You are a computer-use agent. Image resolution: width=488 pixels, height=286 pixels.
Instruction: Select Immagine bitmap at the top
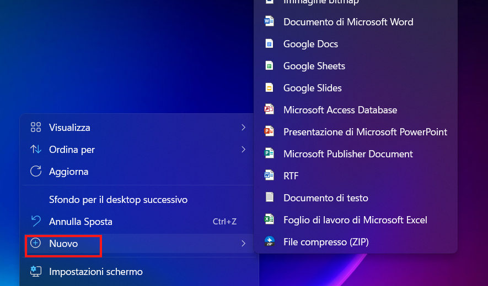tap(321, 2)
